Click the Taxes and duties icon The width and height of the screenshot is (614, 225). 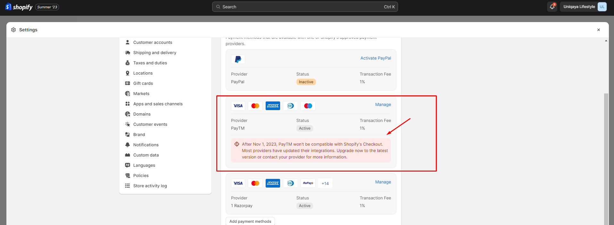(x=128, y=63)
